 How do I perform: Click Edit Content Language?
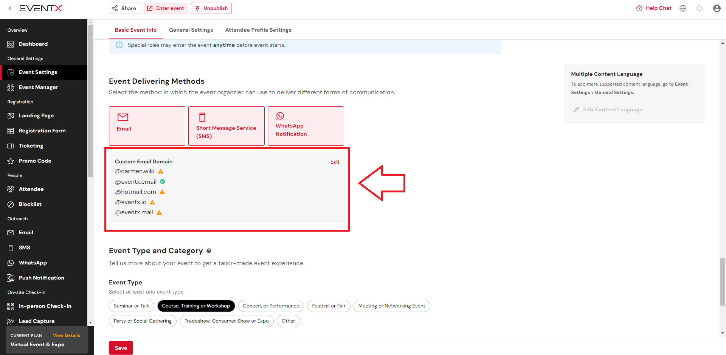608,109
